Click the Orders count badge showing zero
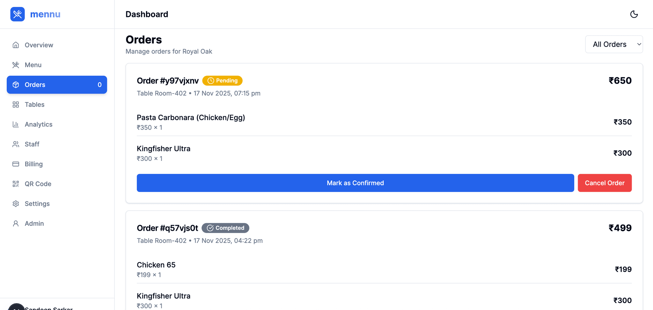 pyautogui.click(x=100, y=85)
